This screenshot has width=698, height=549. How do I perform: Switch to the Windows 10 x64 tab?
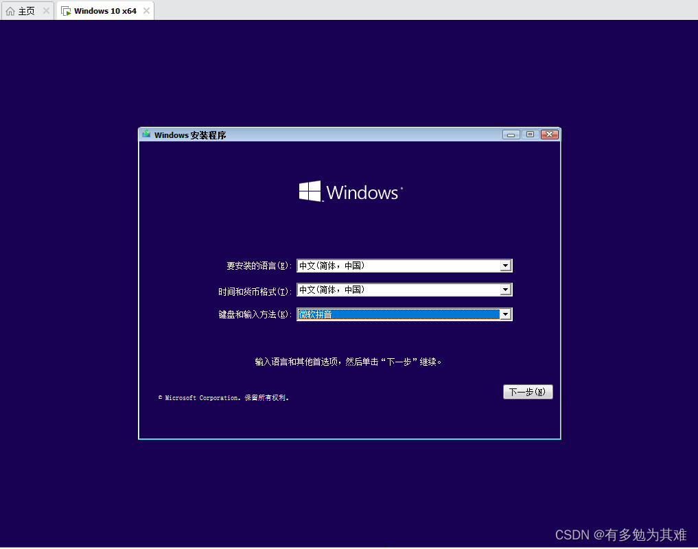105,11
